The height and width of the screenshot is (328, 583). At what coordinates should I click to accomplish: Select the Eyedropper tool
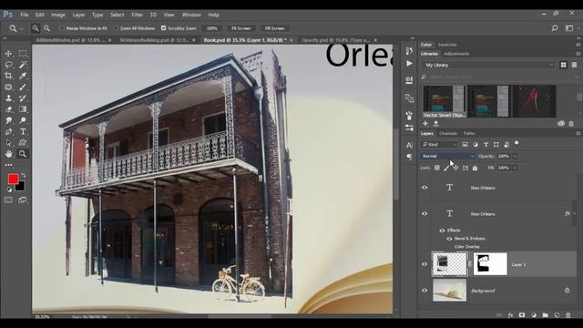click(x=23, y=76)
